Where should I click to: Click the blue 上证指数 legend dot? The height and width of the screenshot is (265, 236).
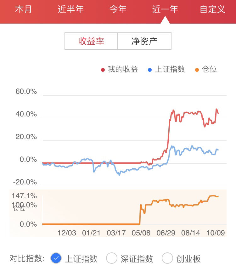click(150, 70)
